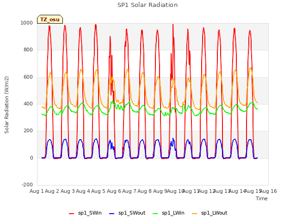Viewport: 296px width, 222px height.
Task: Click the Aug 5 x-axis label
Action: pyautogui.click(x=98, y=191)
